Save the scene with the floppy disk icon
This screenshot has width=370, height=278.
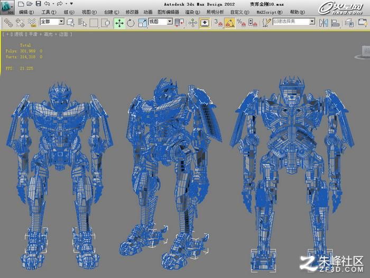click(x=38, y=4)
